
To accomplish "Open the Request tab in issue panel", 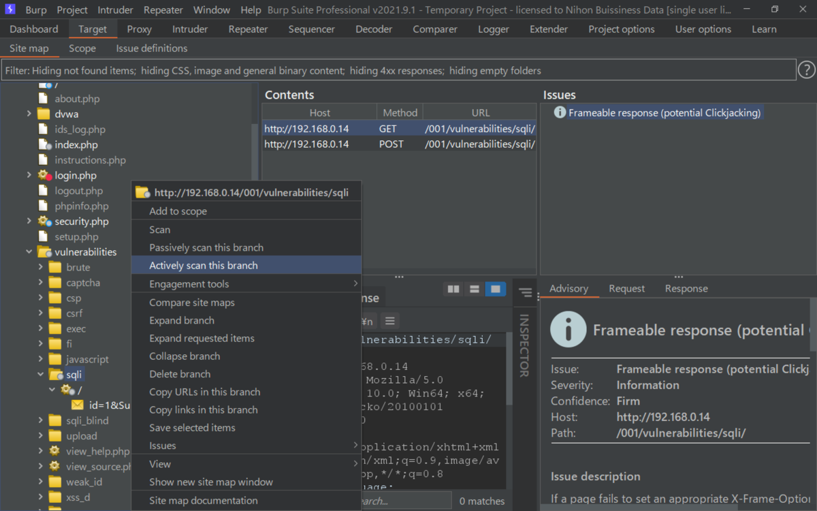I will (626, 288).
